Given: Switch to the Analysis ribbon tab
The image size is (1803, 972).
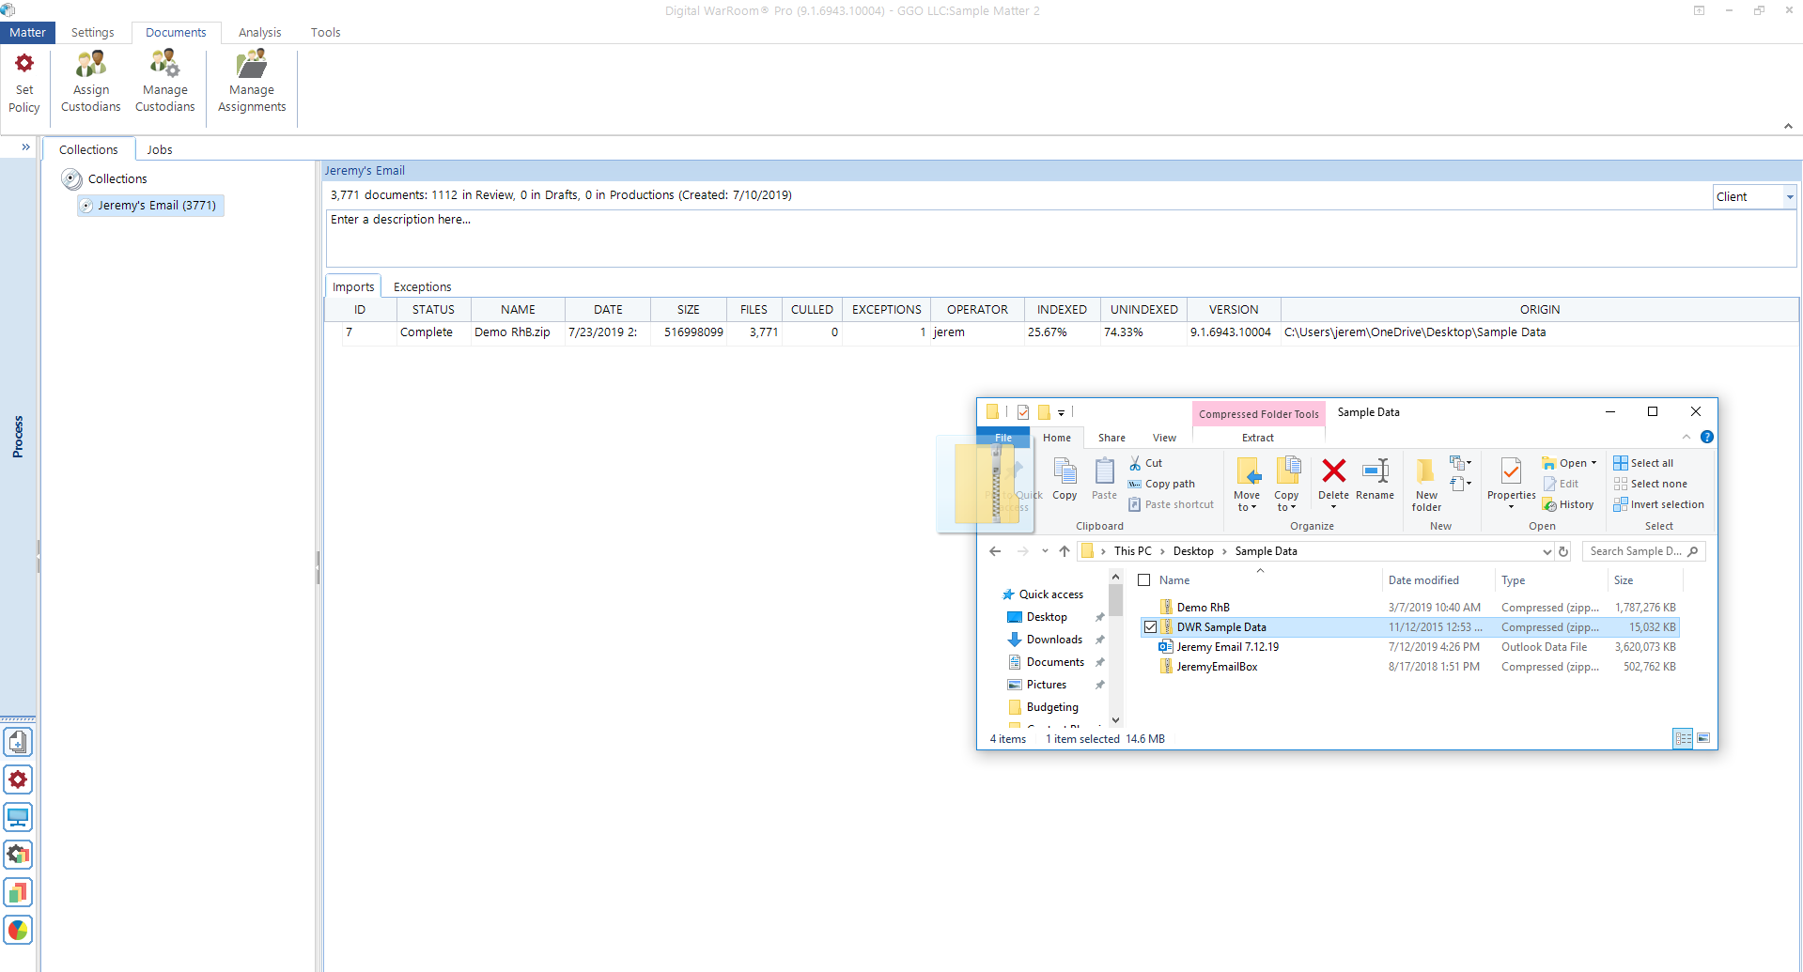Looking at the screenshot, I should click(x=260, y=32).
